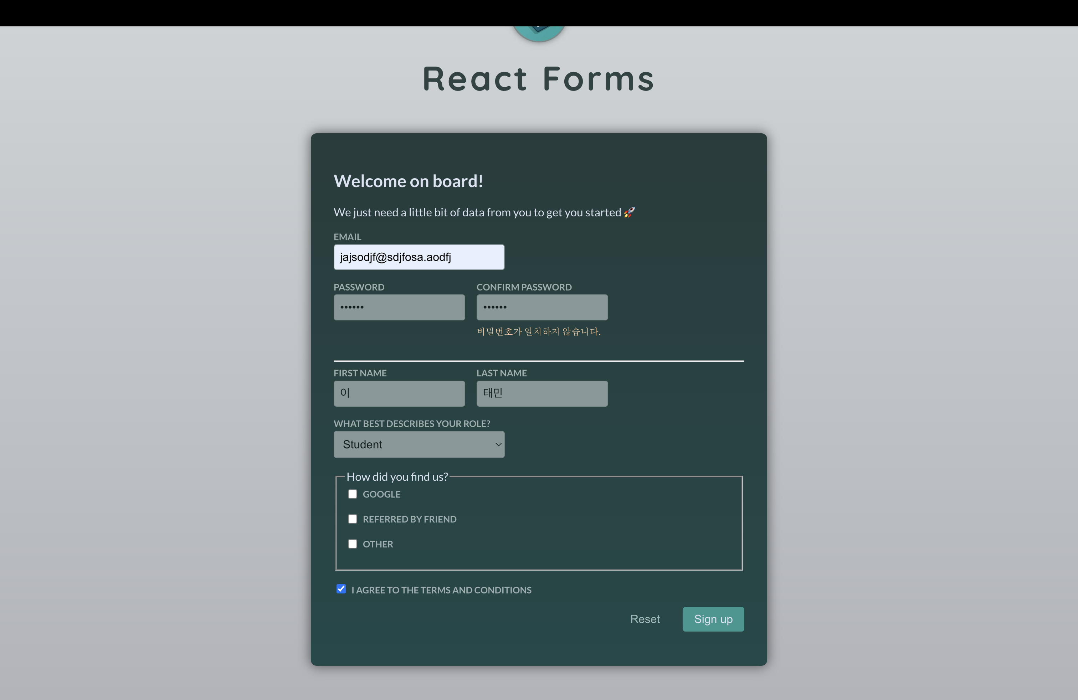The width and height of the screenshot is (1078, 700).
Task: Click the Last Name input field
Action: (542, 393)
